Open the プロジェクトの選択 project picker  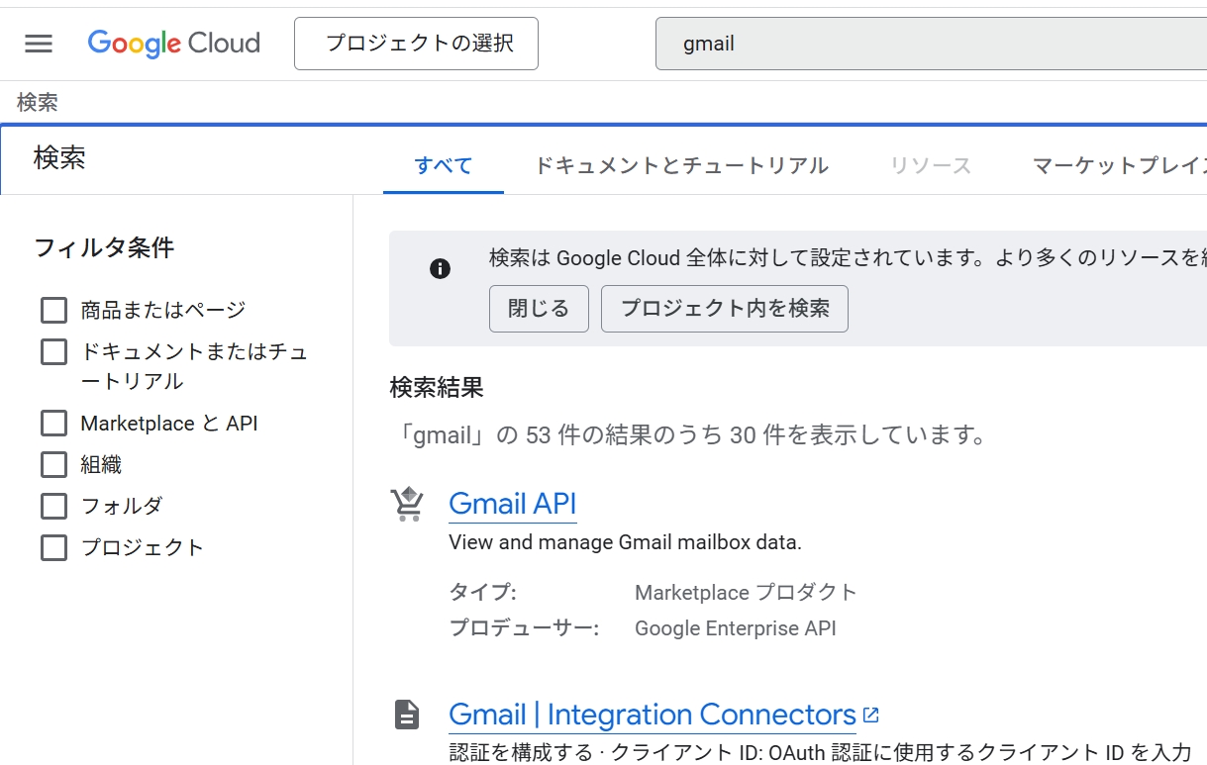coord(416,44)
